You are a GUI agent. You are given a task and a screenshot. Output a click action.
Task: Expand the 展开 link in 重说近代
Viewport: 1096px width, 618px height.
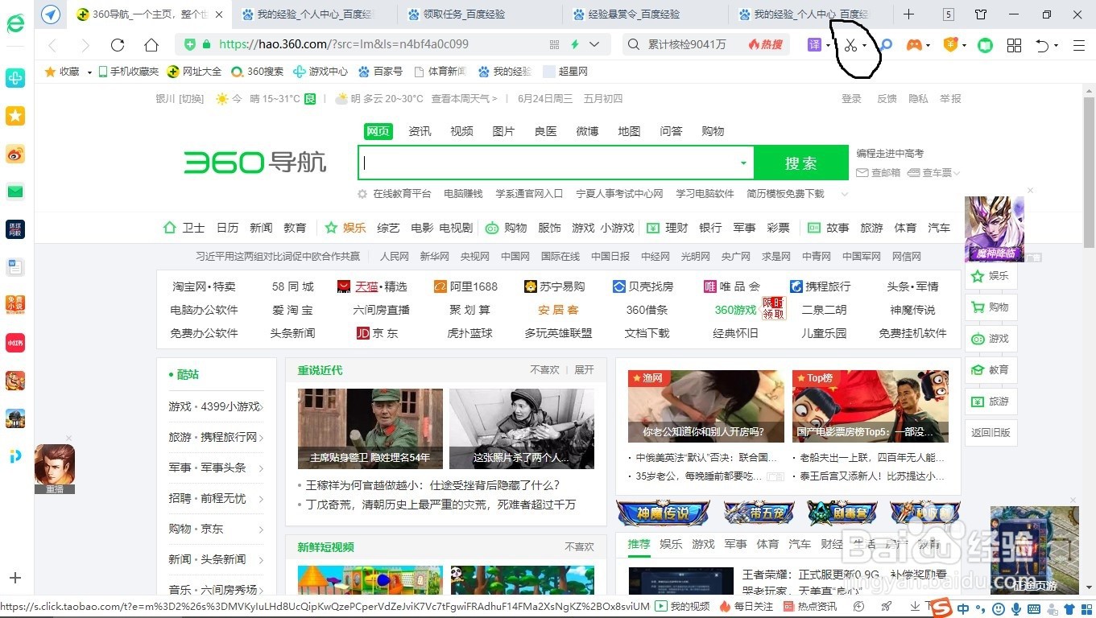tap(584, 370)
